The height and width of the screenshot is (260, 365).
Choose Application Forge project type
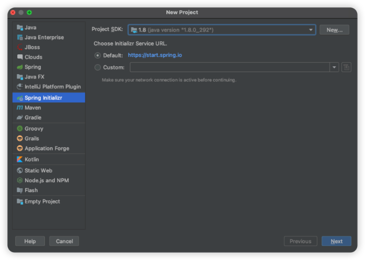(49, 148)
